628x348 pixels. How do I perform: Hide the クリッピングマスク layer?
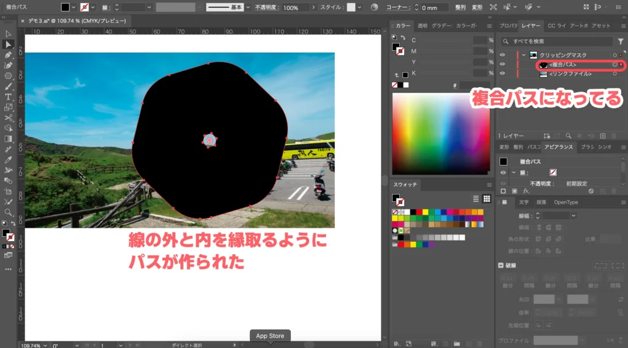point(502,55)
